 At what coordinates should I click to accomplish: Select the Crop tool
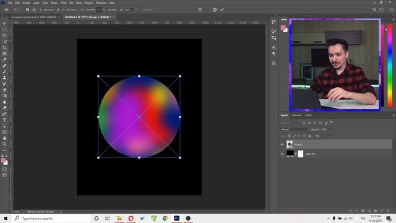[x=4, y=48]
